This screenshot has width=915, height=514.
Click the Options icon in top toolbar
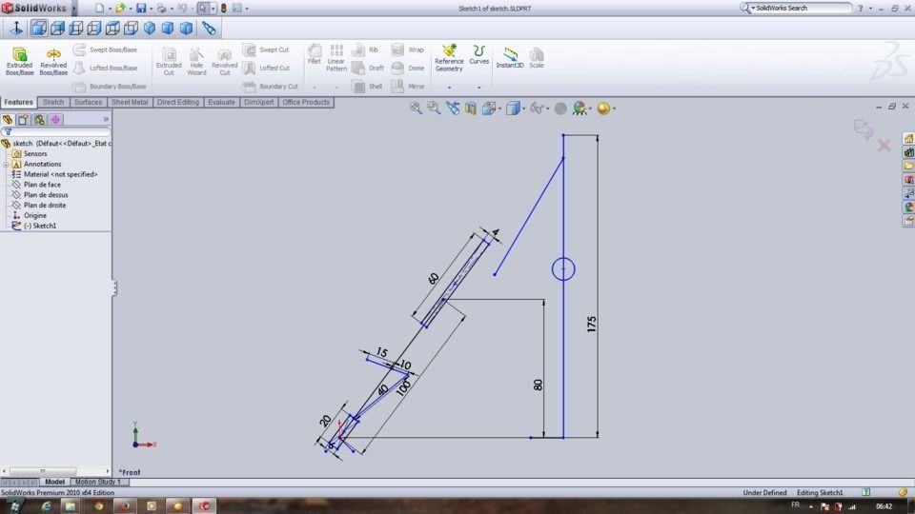point(237,9)
